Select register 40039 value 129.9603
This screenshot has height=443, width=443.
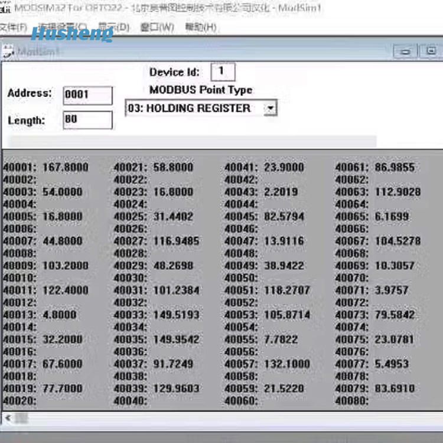click(176, 389)
